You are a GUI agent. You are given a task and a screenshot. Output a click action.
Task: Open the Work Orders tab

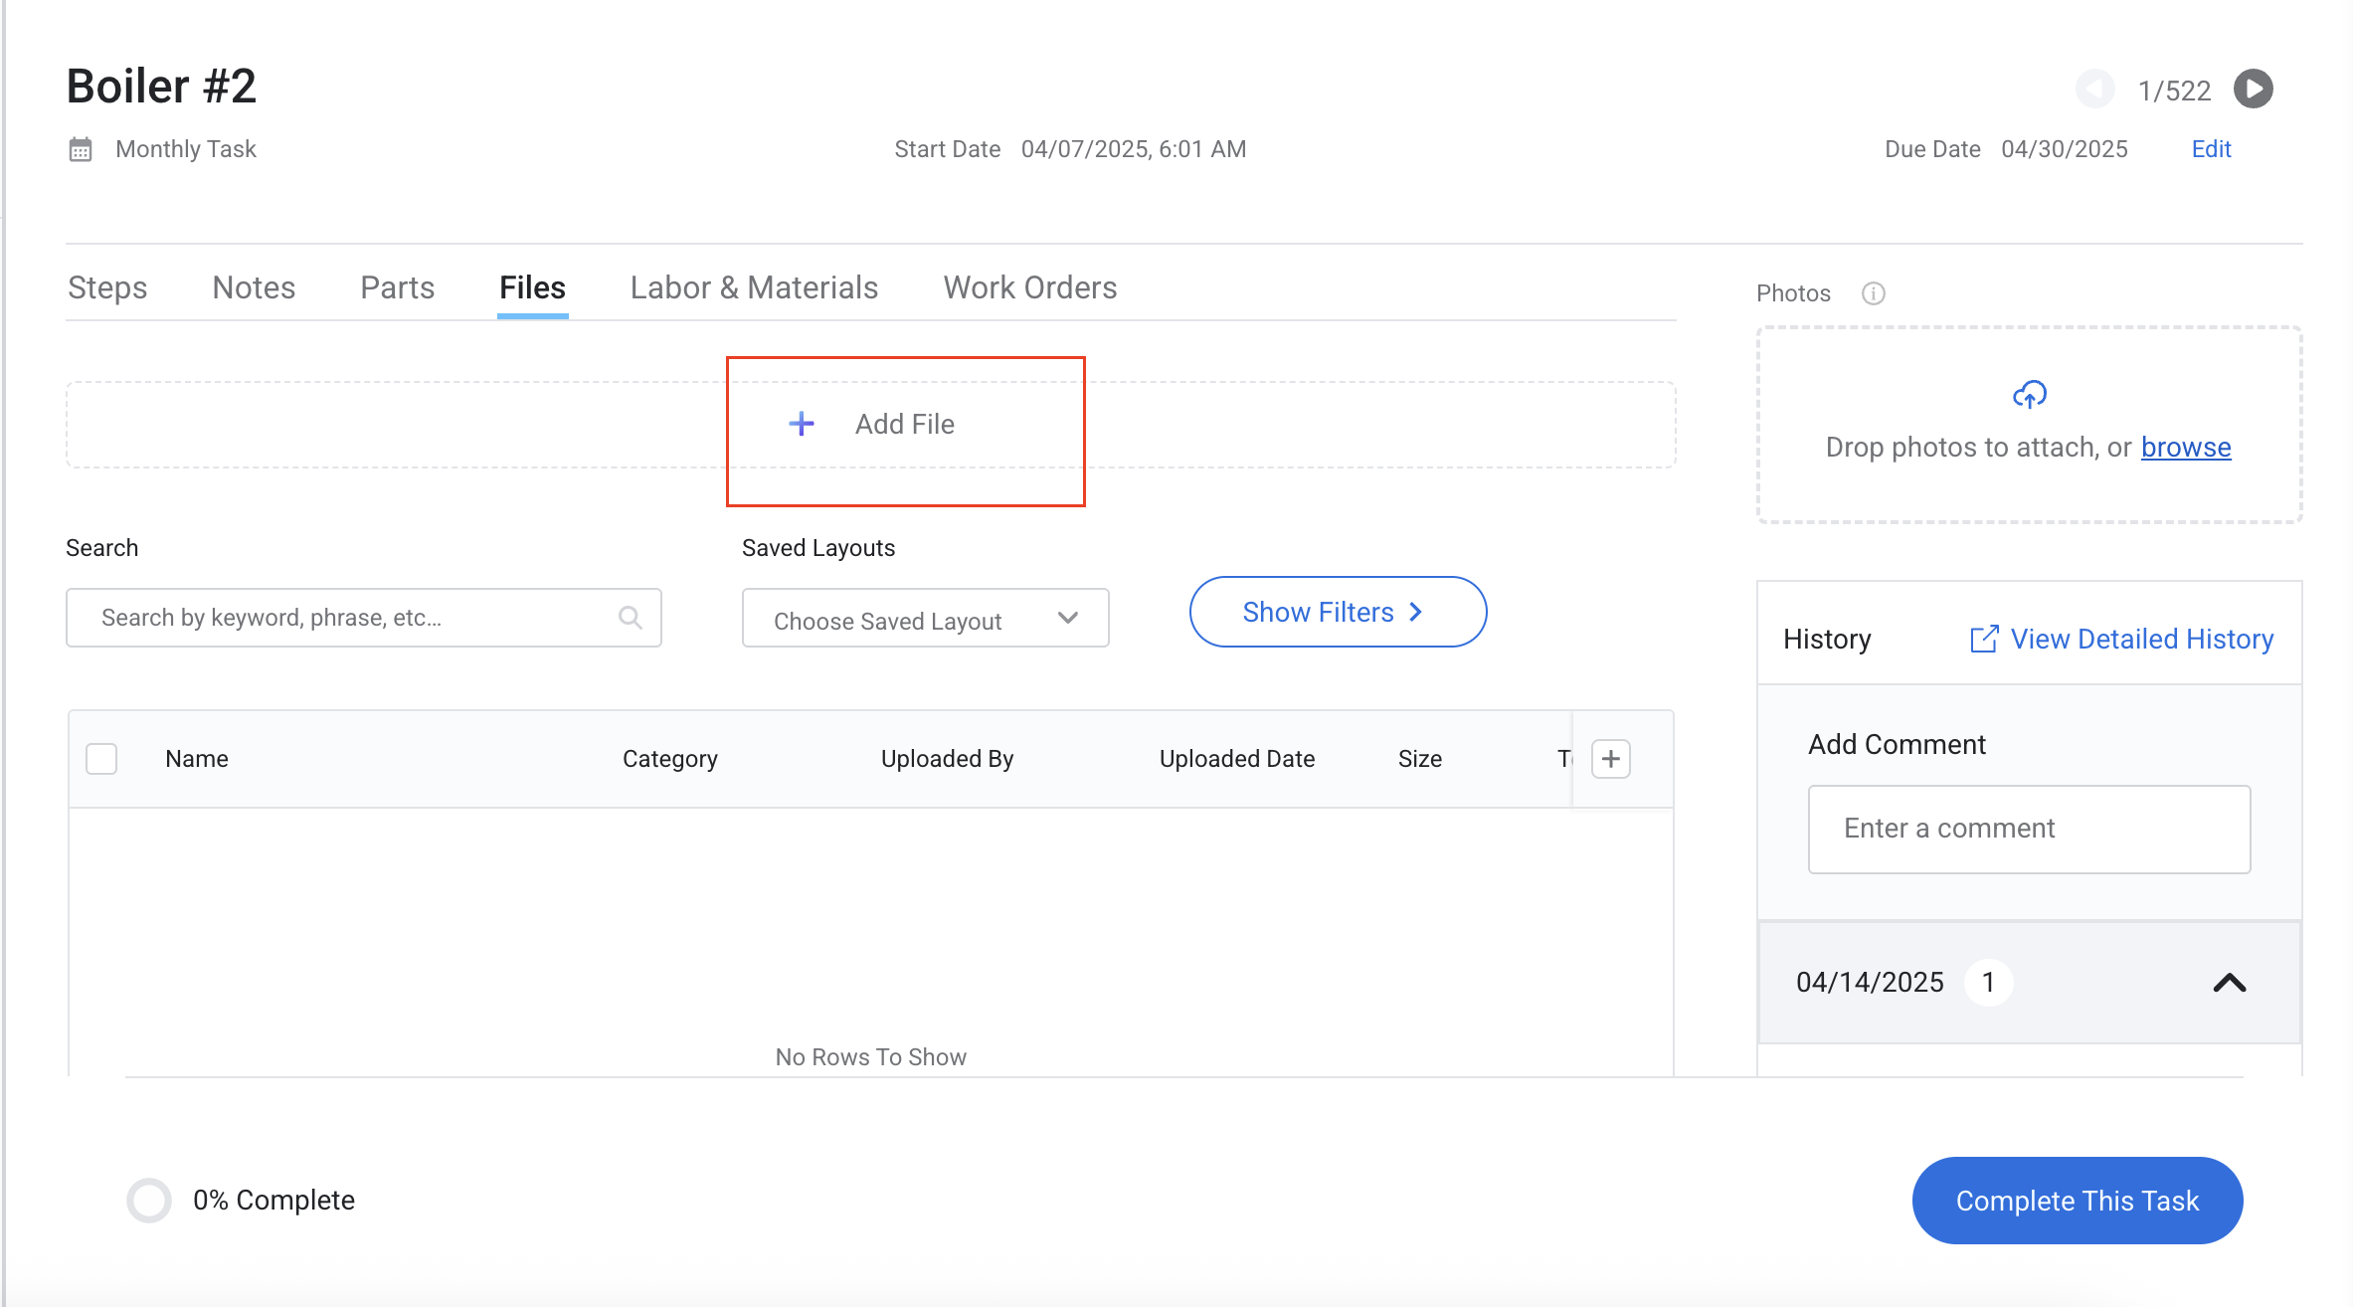(1030, 287)
